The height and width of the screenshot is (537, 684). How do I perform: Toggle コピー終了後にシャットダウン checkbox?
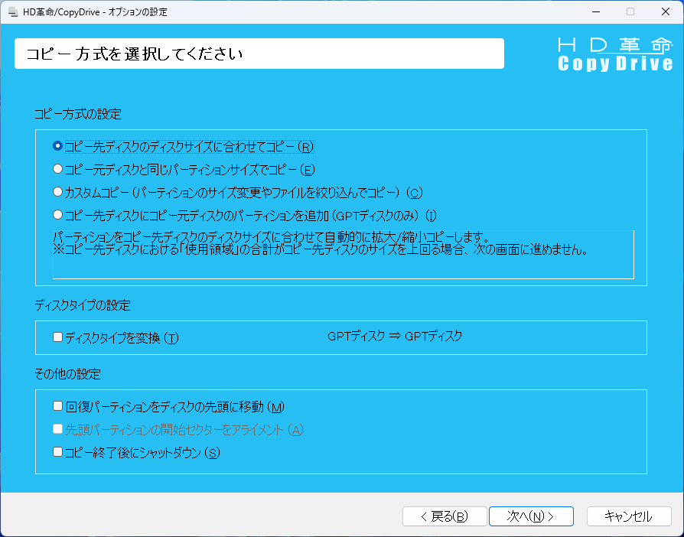tap(58, 452)
